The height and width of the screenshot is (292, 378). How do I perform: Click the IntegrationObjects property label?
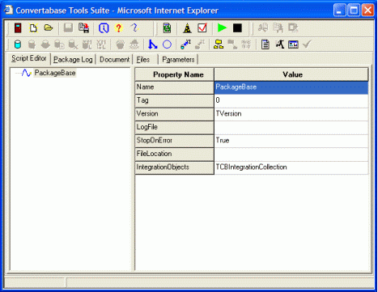(175, 167)
